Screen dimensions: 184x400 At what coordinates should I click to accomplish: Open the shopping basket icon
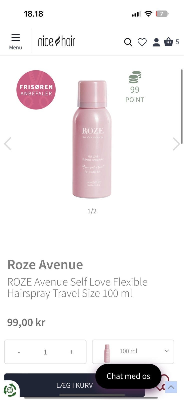click(169, 42)
